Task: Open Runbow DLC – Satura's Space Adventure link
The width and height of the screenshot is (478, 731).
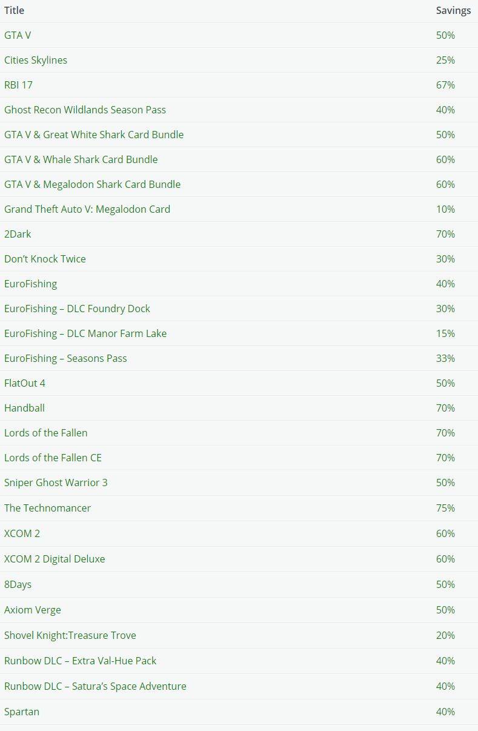Action: [95, 686]
